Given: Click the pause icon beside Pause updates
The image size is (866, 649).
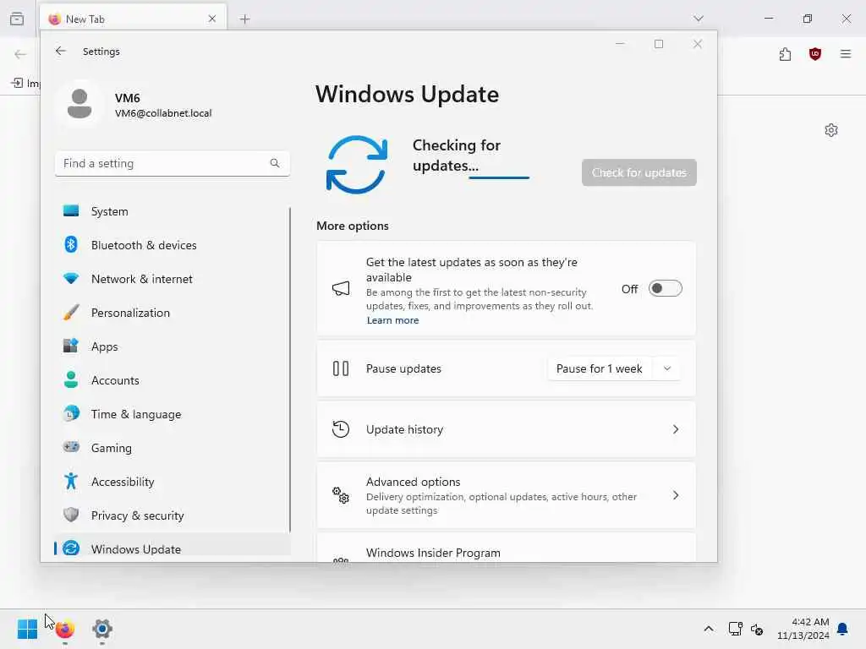Looking at the screenshot, I should tap(341, 368).
